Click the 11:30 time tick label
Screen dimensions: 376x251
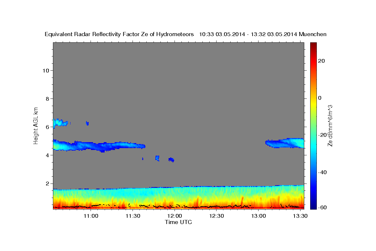(x=133, y=216)
